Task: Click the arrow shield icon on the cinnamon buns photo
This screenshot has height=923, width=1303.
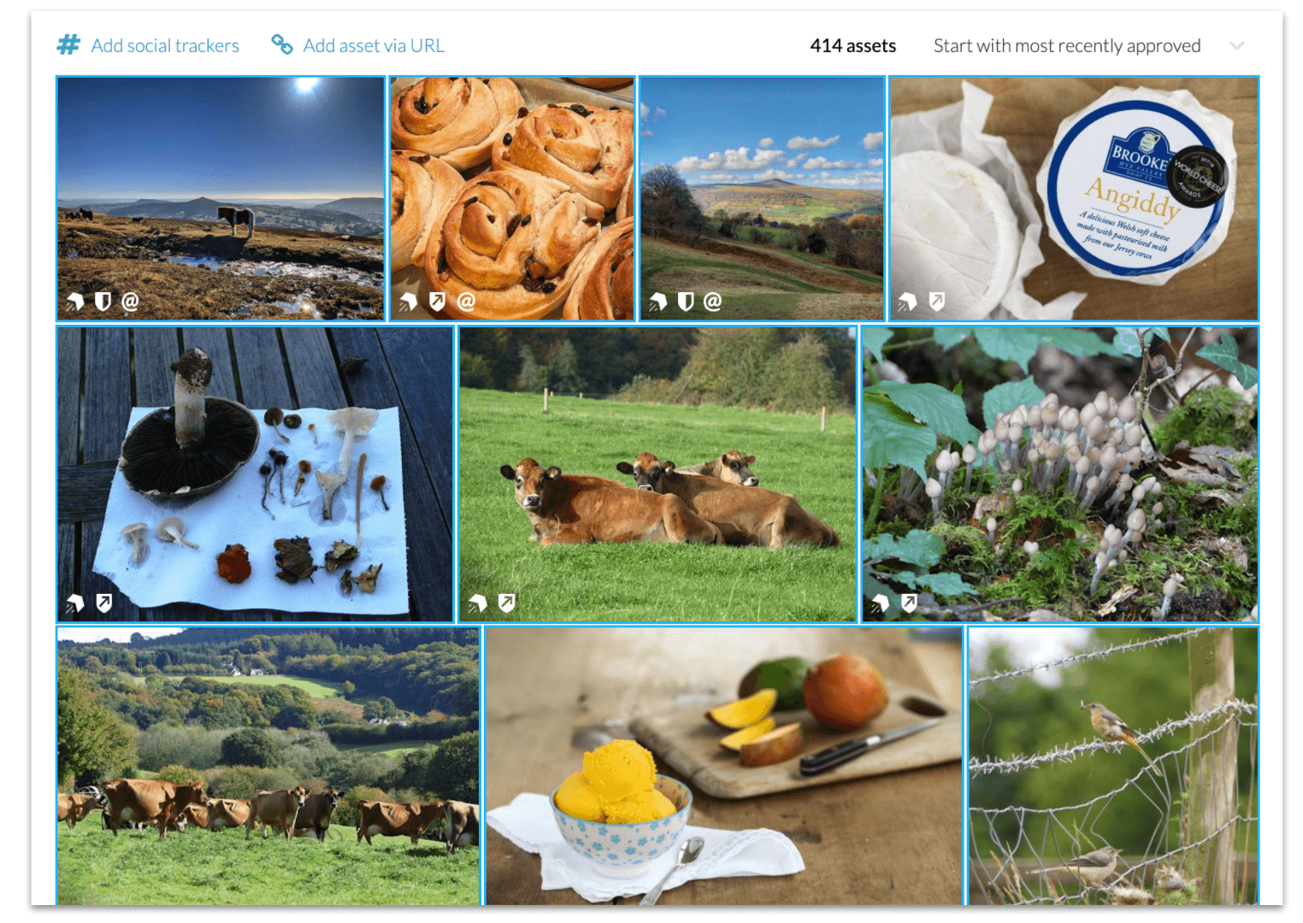Action: (x=437, y=301)
